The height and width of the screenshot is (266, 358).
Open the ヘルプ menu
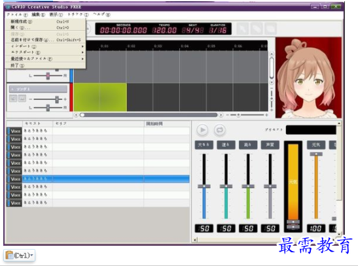pos(101,14)
